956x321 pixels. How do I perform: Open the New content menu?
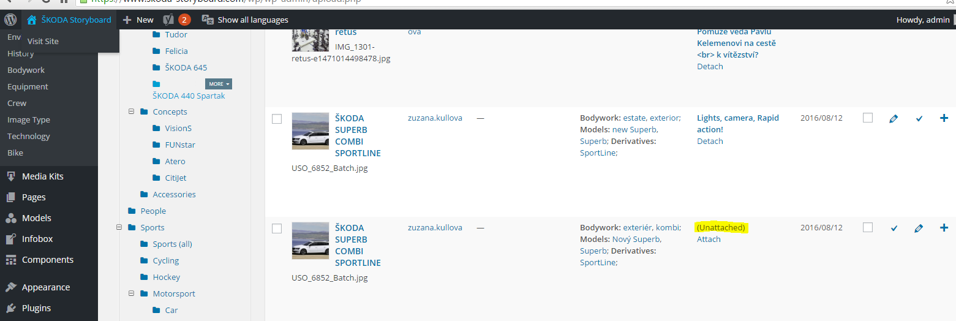(x=138, y=20)
